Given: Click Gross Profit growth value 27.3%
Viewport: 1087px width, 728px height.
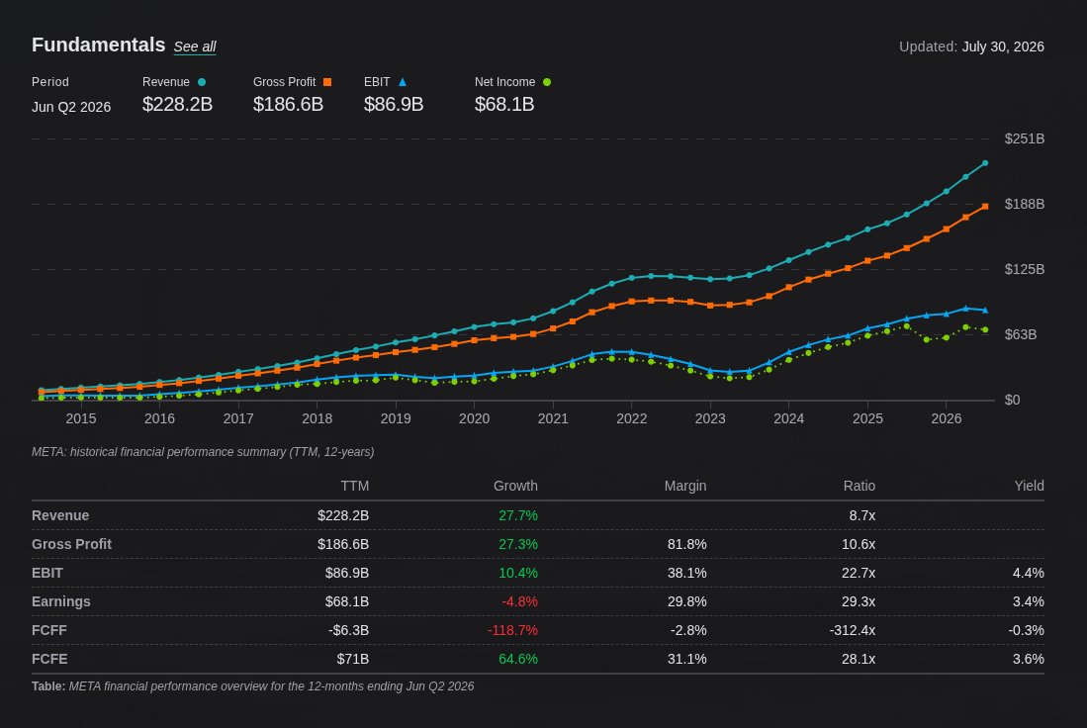Looking at the screenshot, I should click(x=518, y=544).
